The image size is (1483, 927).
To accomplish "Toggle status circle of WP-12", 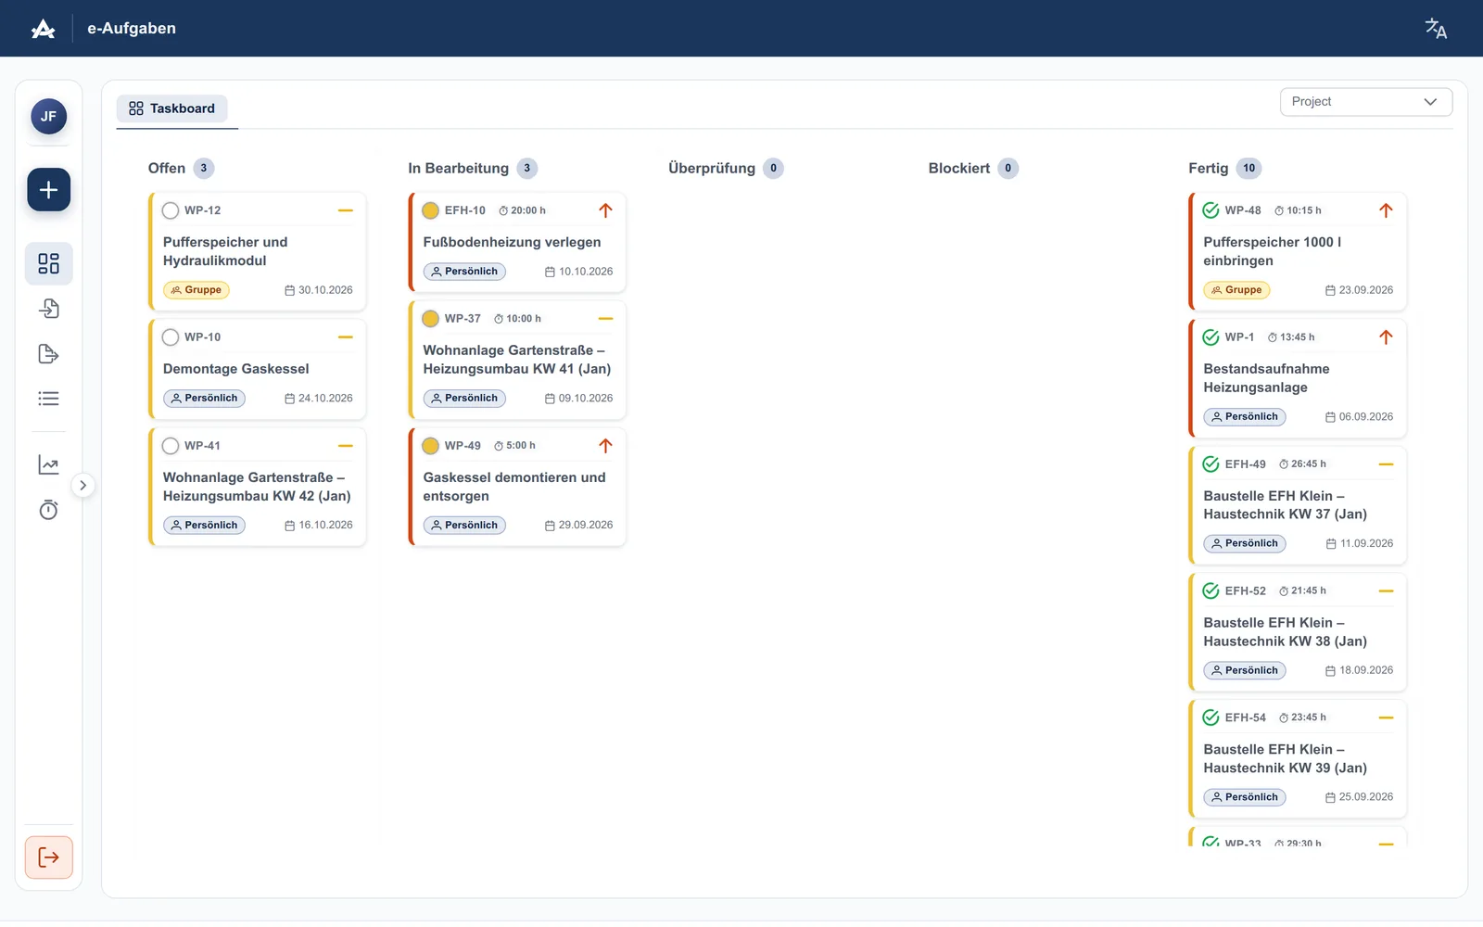I will [171, 210].
